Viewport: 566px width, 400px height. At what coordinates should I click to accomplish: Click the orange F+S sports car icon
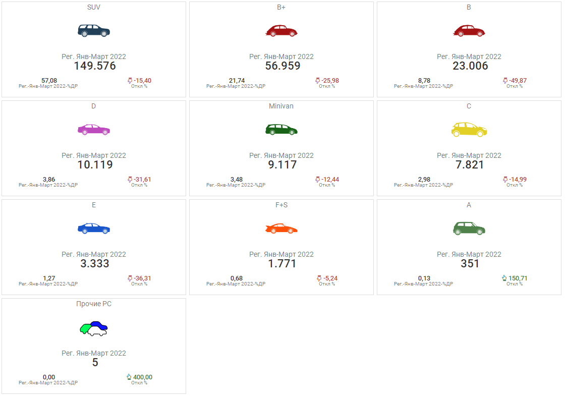point(281,228)
